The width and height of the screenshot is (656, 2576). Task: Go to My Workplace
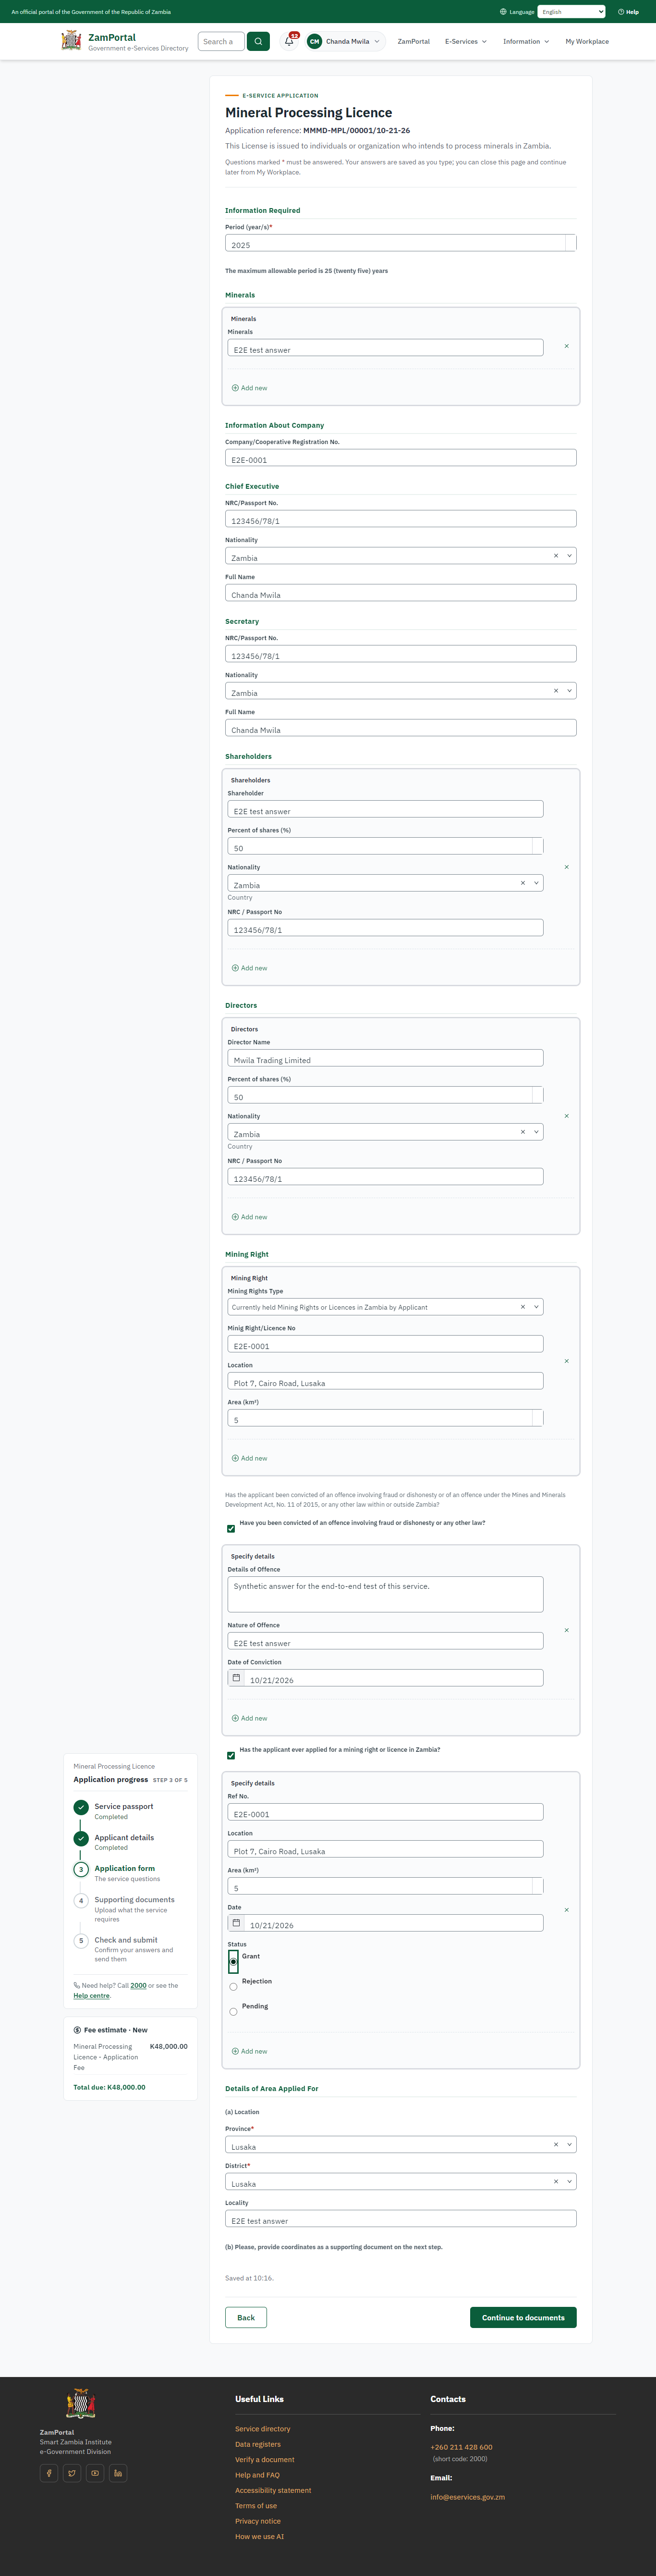[x=587, y=42]
